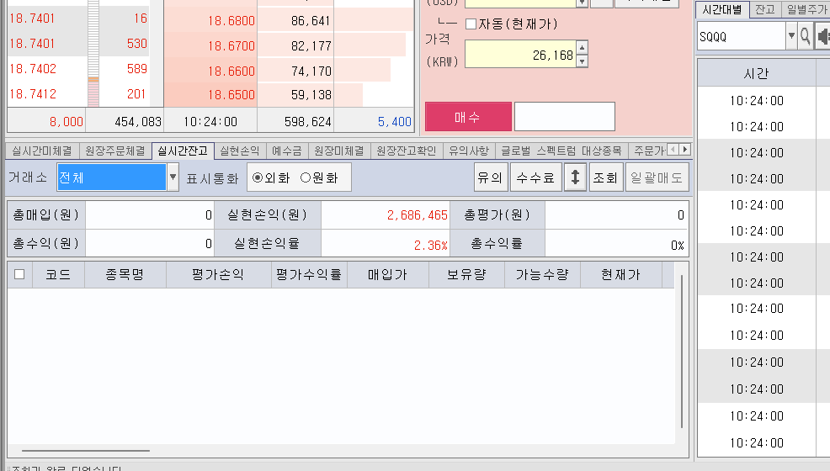Viewport: 830px width, 471px height.
Task: Click the 일괄매도 button
Action: (657, 177)
